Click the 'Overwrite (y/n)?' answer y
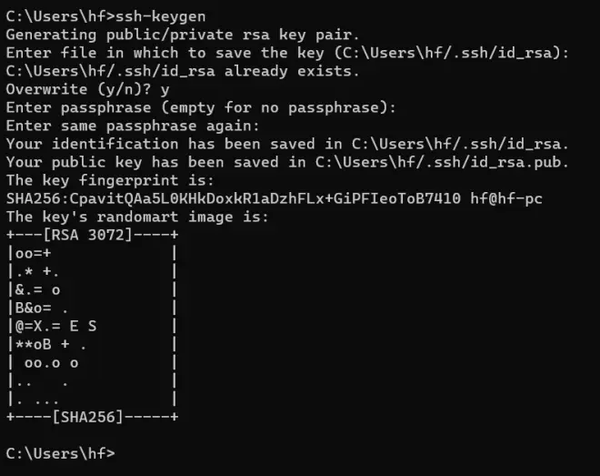 point(165,90)
